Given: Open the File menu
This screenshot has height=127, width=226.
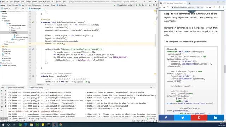Looking at the screenshot, I should point(3,2).
